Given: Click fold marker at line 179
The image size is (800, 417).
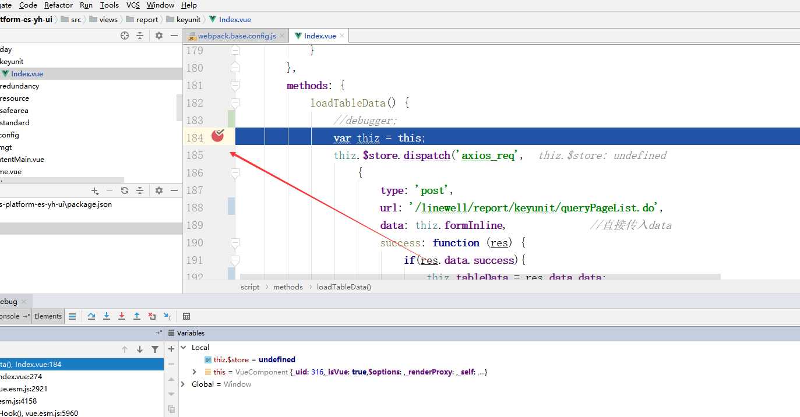Looking at the screenshot, I should [x=235, y=51].
